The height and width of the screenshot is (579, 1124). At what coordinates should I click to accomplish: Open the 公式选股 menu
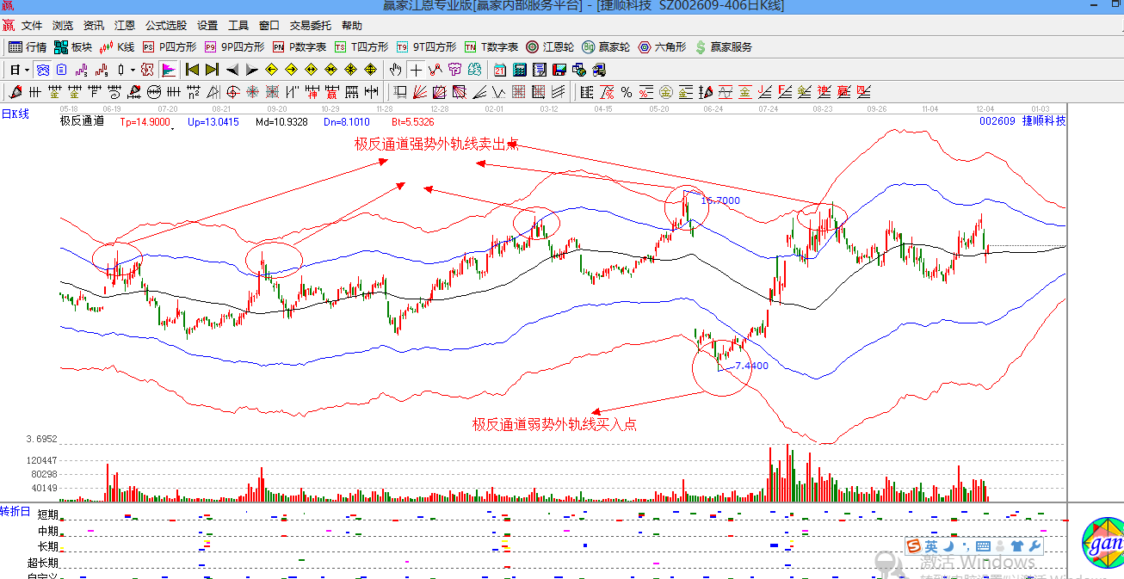coord(166,26)
